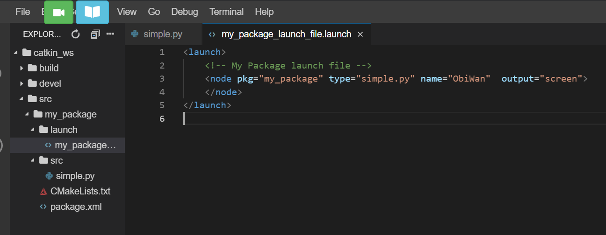Image resolution: width=606 pixels, height=235 pixels.
Task: Click the opening <launch> tag
Action: click(205, 52)
